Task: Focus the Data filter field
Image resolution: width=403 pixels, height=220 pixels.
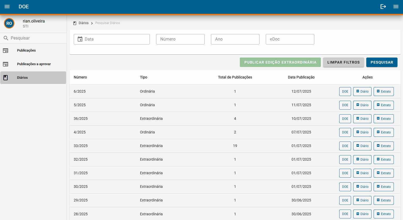Action: [x=112, y=39]
